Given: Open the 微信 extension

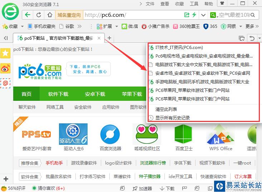Looking at the screenshot, I should click(x=130, y=26).
